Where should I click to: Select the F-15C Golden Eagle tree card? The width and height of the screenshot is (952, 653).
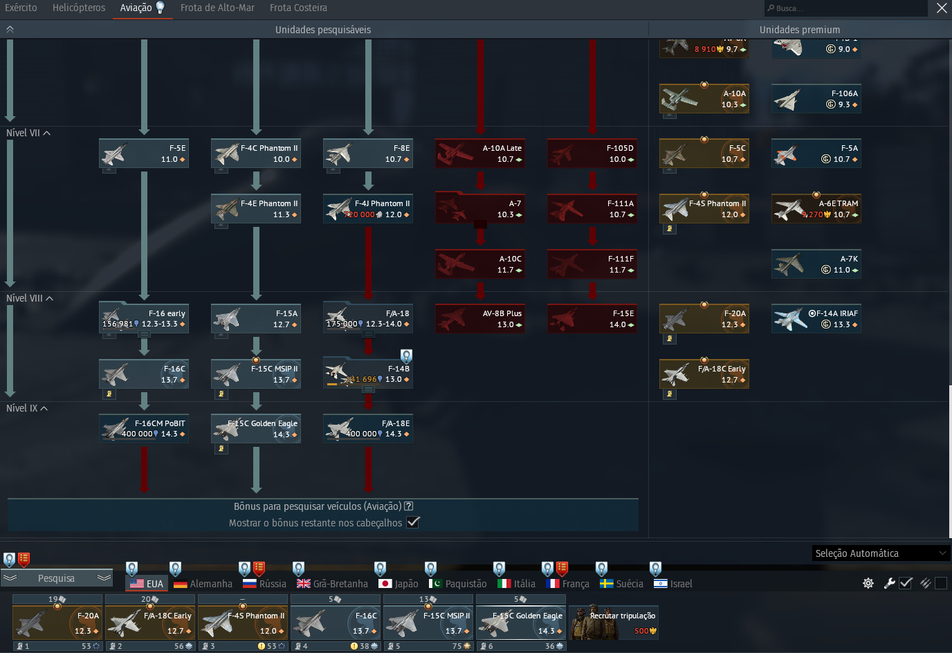(256, 428)
